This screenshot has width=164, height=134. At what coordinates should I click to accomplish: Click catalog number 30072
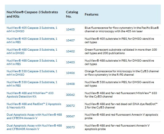70,106
